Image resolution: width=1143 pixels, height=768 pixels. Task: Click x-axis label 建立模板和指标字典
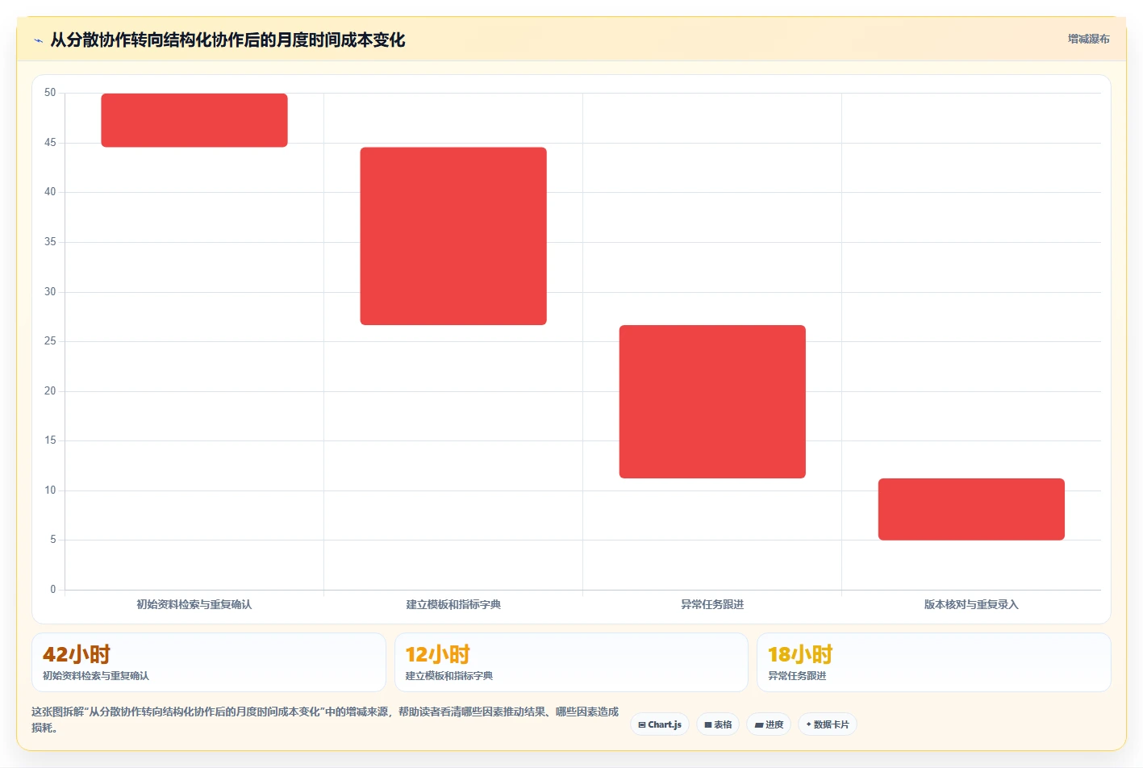[x=453, y=604]
